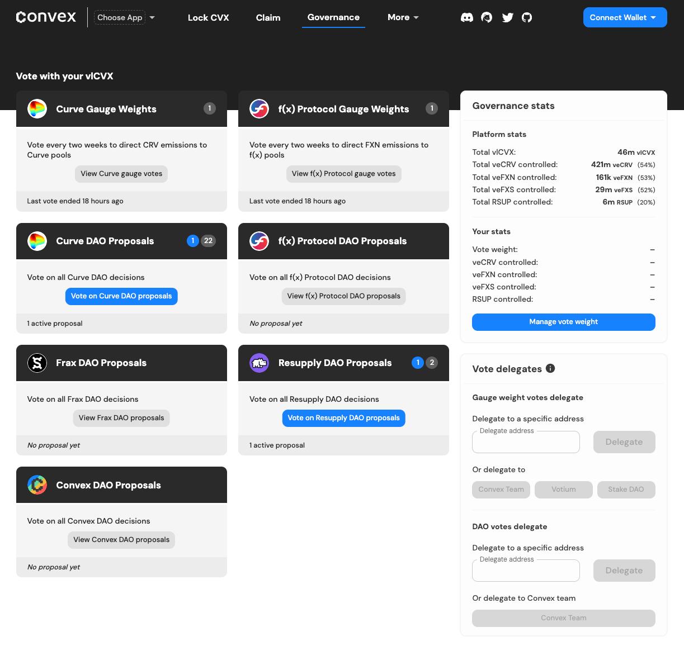
Task: Click View Curve gauge votes
Action: click(x=121, y=174)
